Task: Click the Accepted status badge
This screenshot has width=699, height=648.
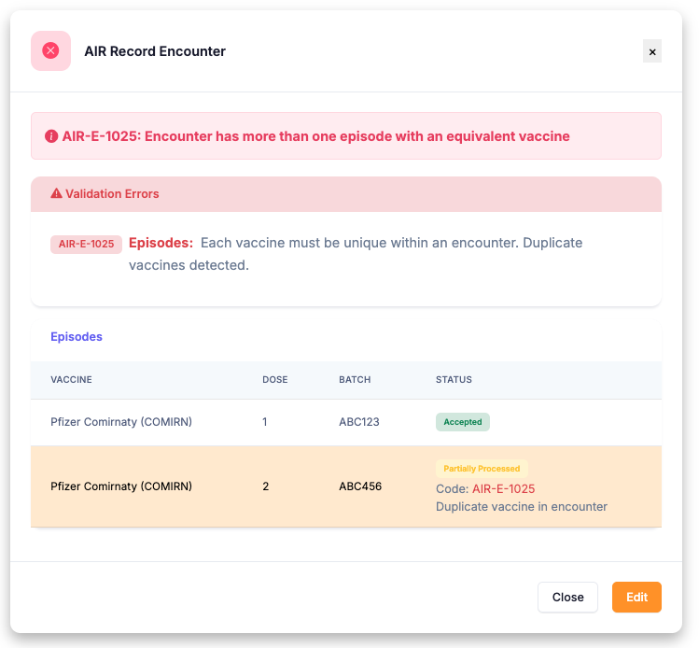Action: coord(463,422)
